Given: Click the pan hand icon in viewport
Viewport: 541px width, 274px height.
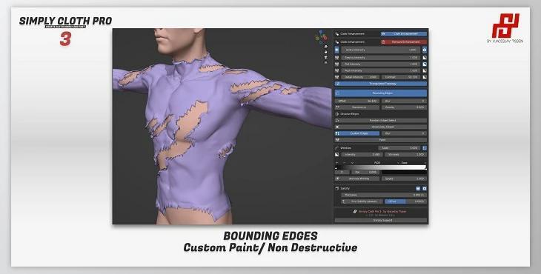Looking at the screenshot, I should click(x=326, y=52).
